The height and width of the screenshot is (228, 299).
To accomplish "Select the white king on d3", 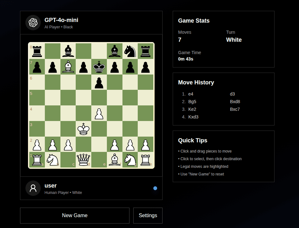I will (83, 129).
